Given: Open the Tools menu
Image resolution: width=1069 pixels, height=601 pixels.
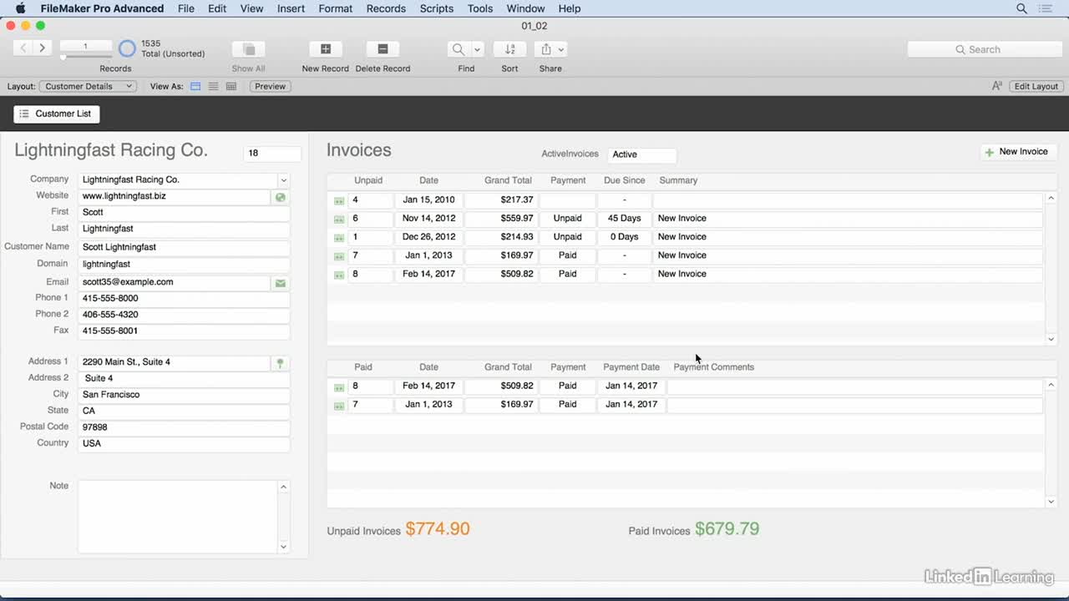Looking at the screenshot, I should pyautogui.click(x=480, y=8).
